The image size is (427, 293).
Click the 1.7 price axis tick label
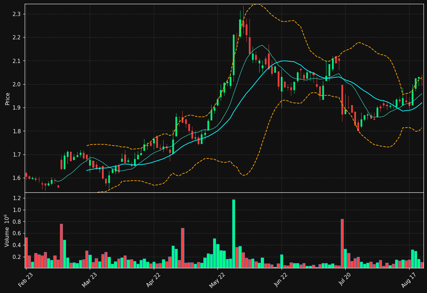coord(17,155)
